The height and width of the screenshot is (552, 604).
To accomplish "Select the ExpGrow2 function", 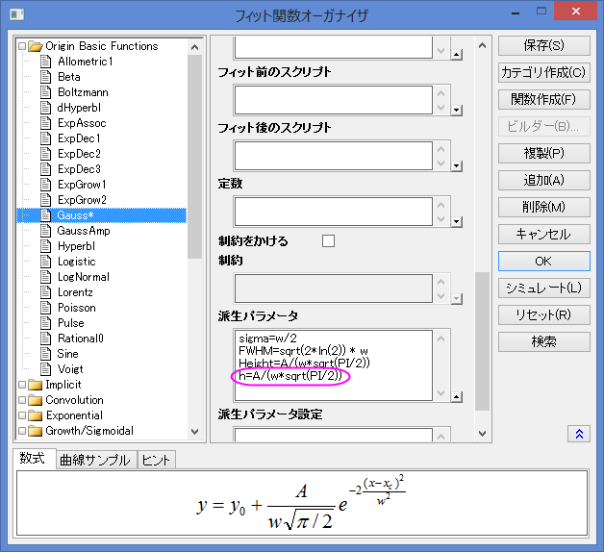I will (82, 200).
